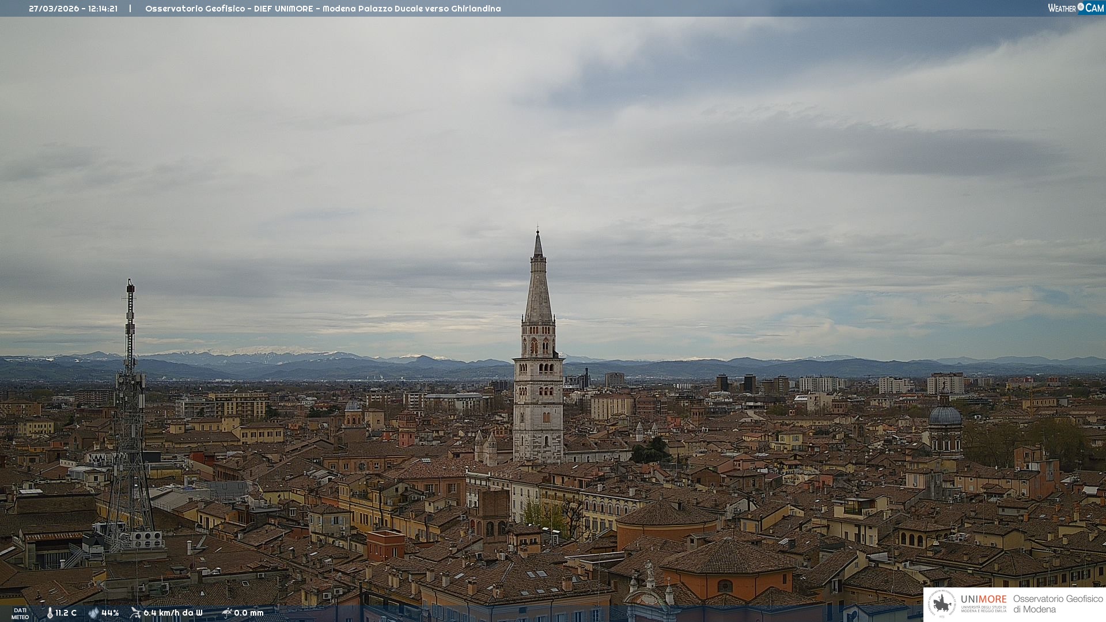Click the UNIMORE text in bottom logo
The width and height of the screenshot is (1106, 622).
[x=983, y=599]
